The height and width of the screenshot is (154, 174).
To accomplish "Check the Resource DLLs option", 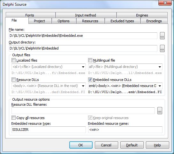I will coord(13,80).
